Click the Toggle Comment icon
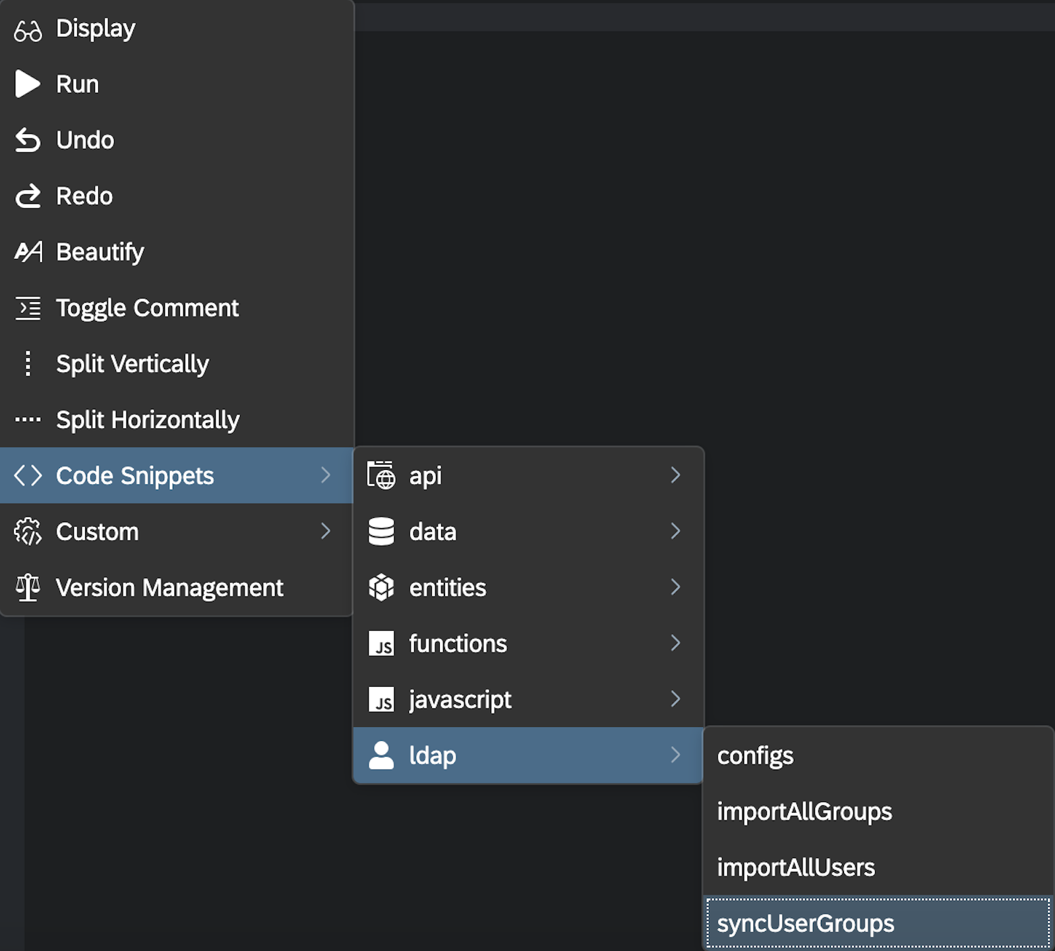1055x951 pixels. (x=27, y=307)
